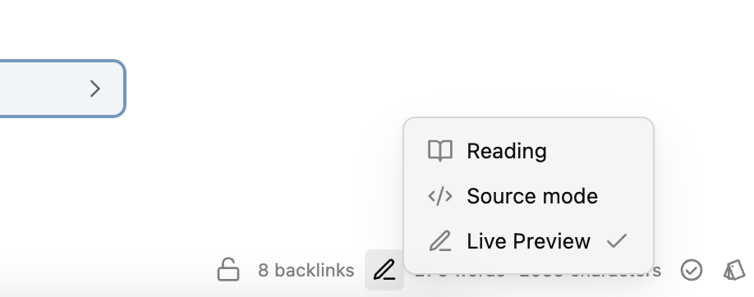Select Reading from the view menu
Image resolution: width=754 pixels, height=297 pixels.
[x=528, y=151]
